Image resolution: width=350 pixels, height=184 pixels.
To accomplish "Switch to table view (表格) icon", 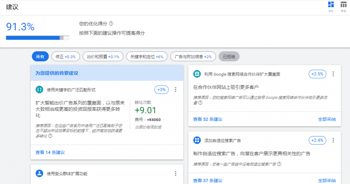I will 343,4.
